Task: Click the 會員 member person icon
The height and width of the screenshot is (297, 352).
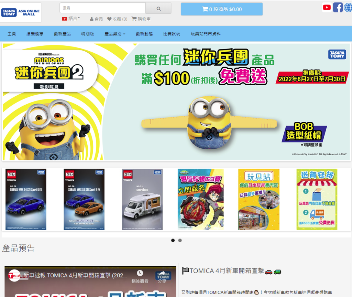Action: pos(91,19)
